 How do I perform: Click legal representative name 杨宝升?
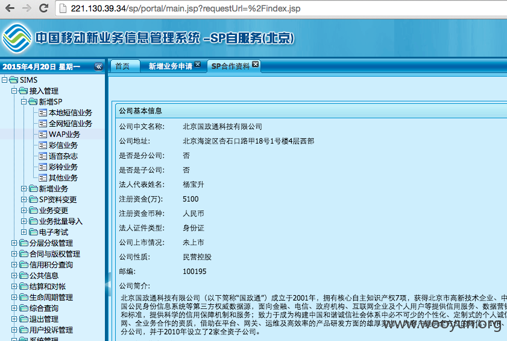(194, 185)
